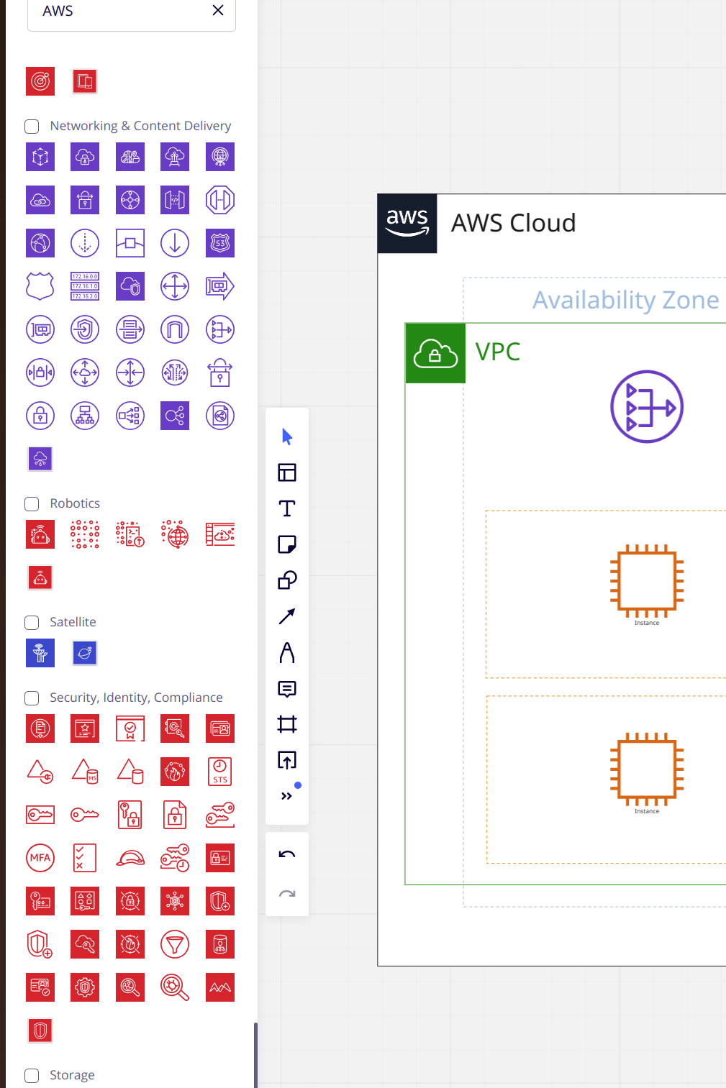
Task: Select the red funnel filter icon
Action: pyautogui.click(x=175, y=944)
